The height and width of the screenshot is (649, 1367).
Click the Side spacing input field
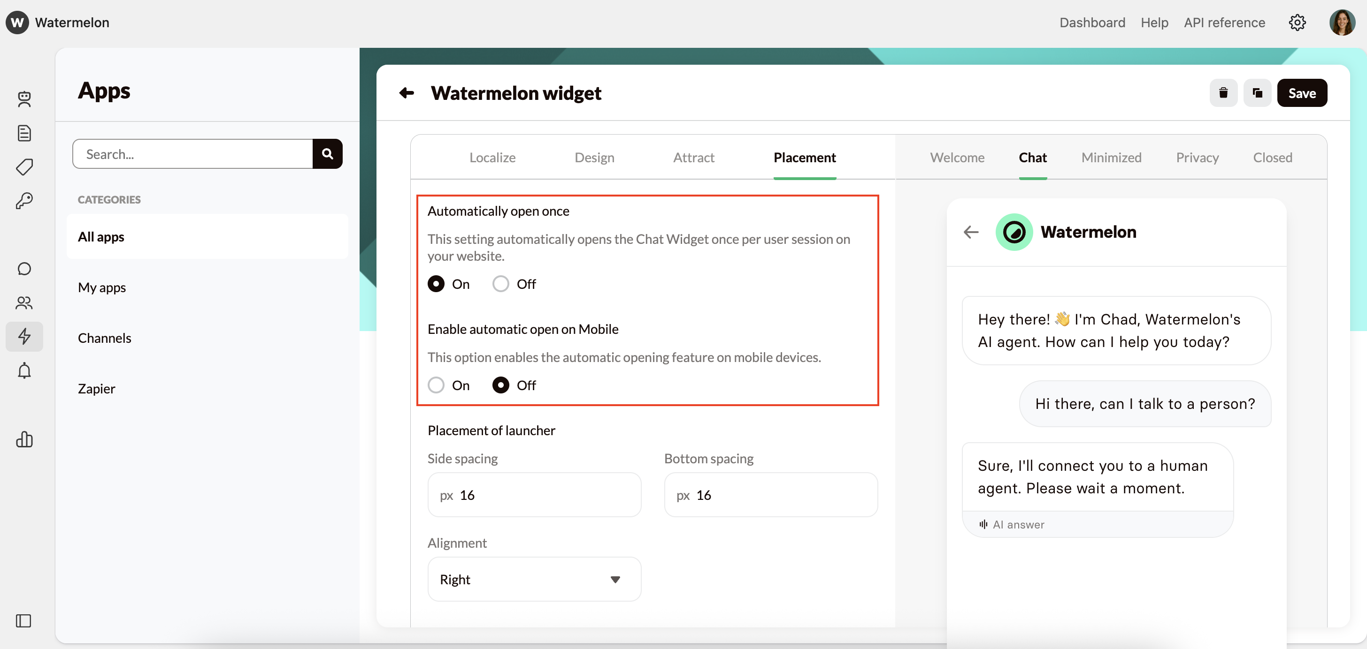point(534,495)
